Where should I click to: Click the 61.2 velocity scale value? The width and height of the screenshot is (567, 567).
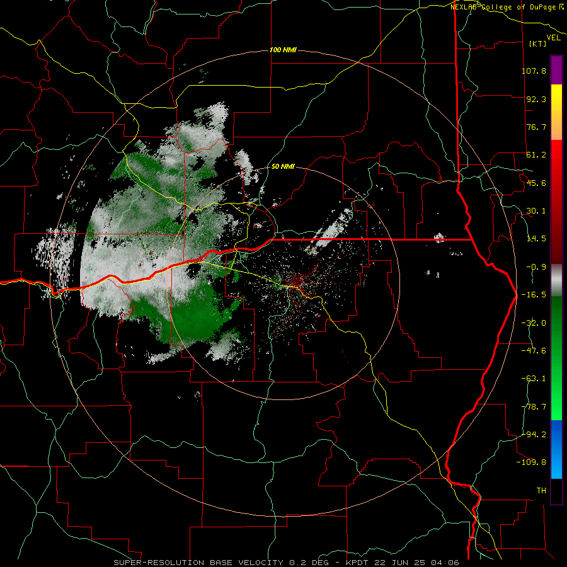tap(536, 155)
